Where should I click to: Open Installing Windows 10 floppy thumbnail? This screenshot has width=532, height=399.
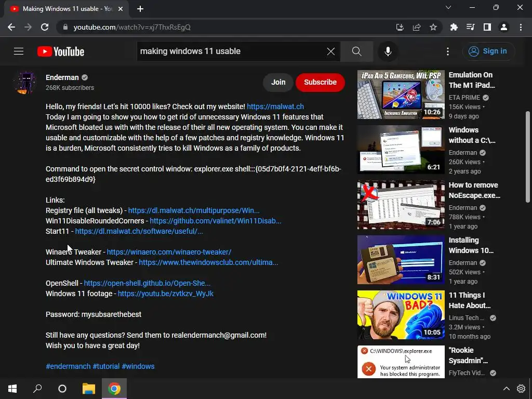point(401,260)
